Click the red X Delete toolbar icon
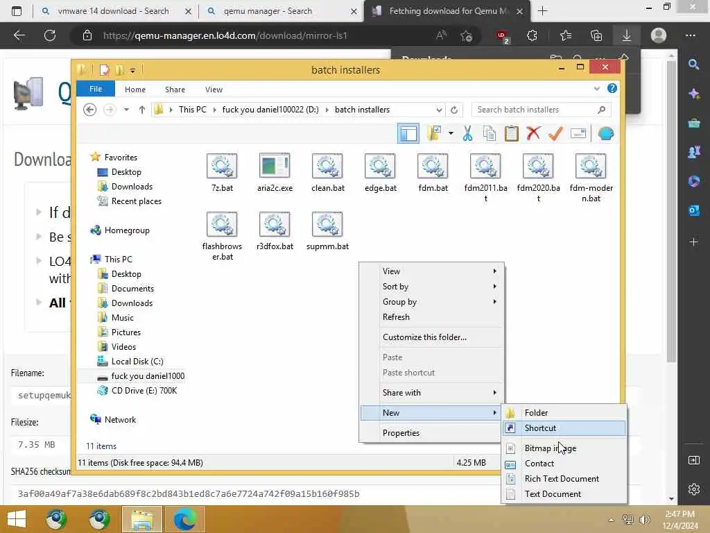 [x=533, y=134]
